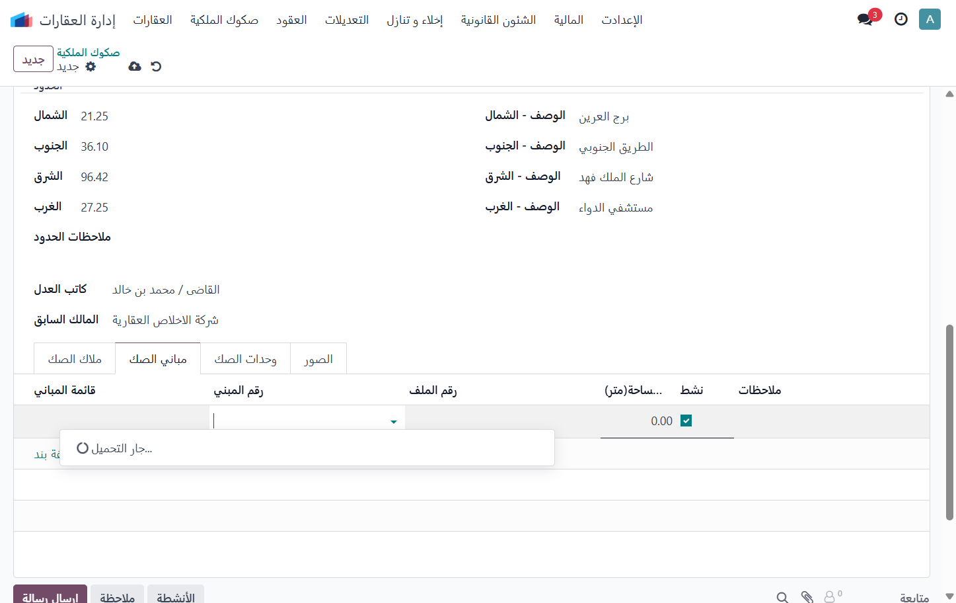Switch to the وحدات الصك tab

245,359
